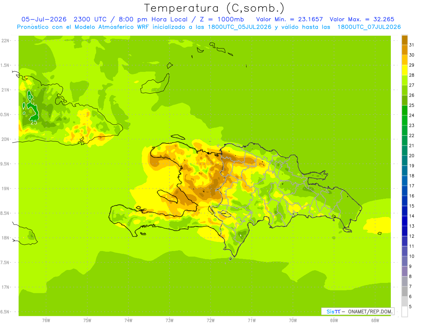Click the '20N' latitude label
This screenshot has height=325, width=421.
click(6, 139)
